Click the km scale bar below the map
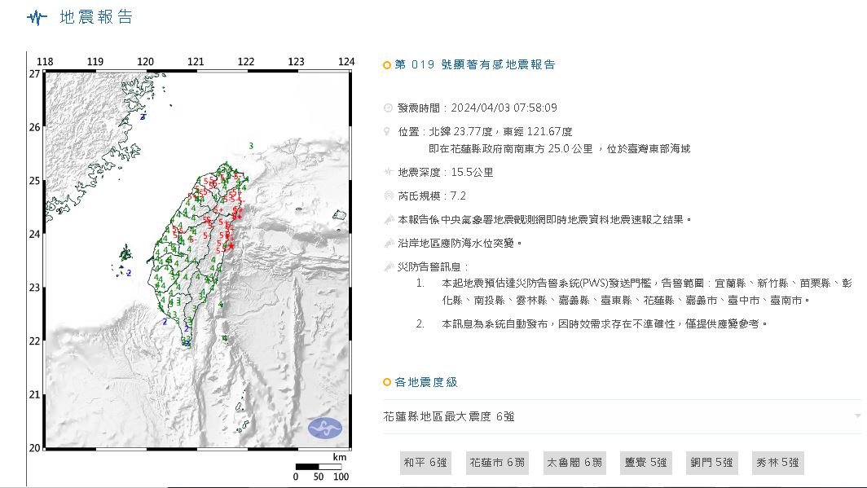This screenshot has height=488, width=867. pyautogui.click(x=321, y=467)
